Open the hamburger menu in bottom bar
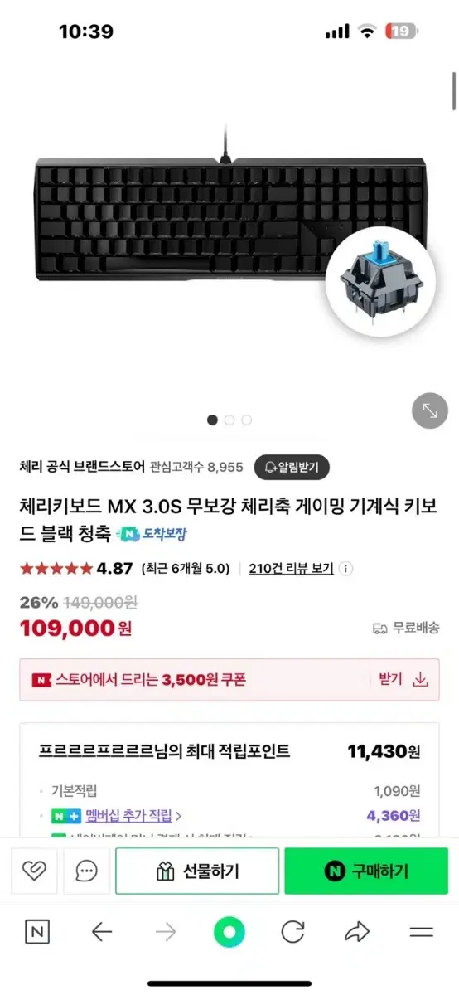459x995 pixels. click(x=421, y=933)
